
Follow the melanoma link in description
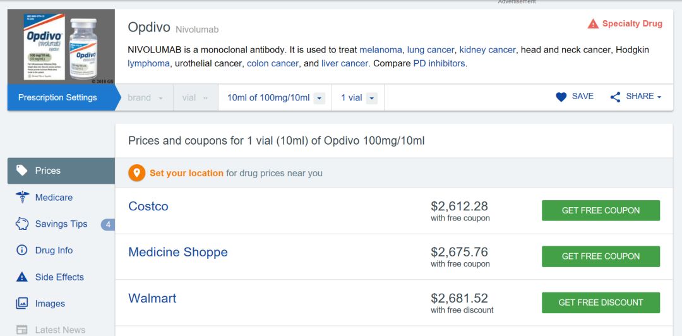(381, 49)
